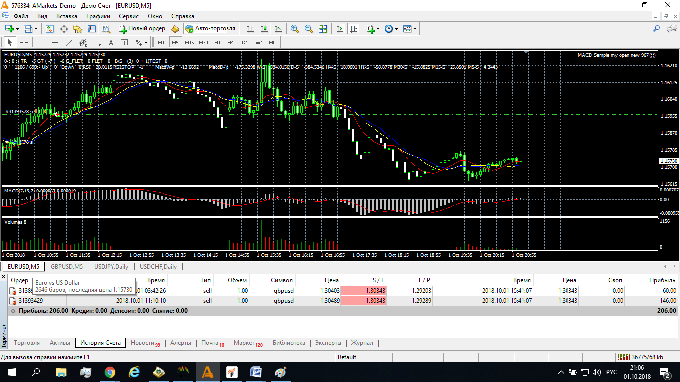Toggle the Terminal panel toolbar icon

92,29
